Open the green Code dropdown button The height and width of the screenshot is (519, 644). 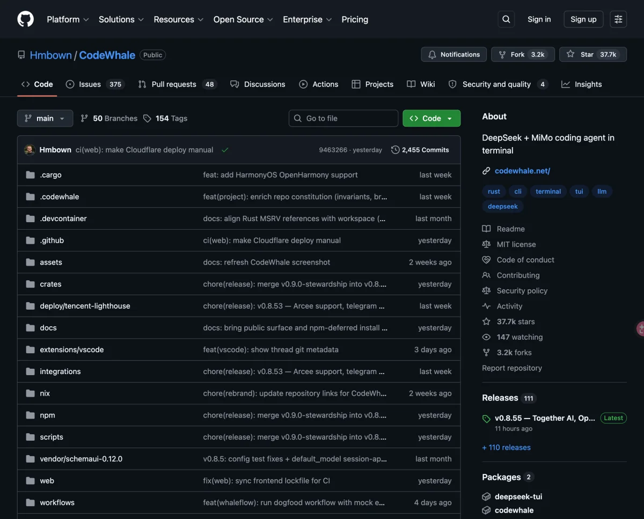(431, 118)
